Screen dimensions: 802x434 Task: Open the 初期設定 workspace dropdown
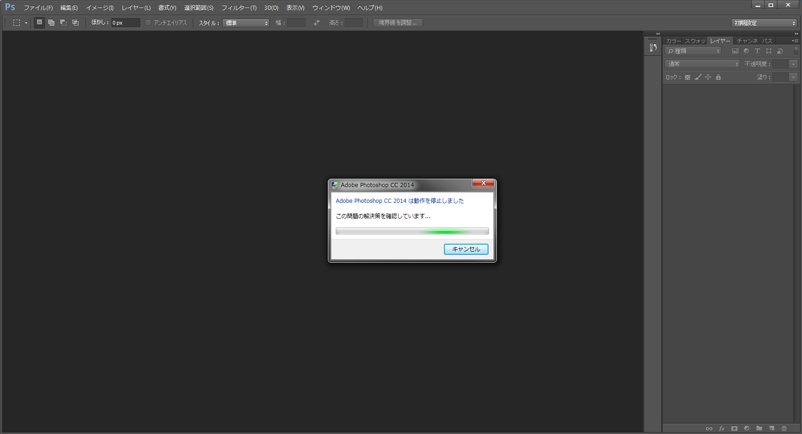764,23
